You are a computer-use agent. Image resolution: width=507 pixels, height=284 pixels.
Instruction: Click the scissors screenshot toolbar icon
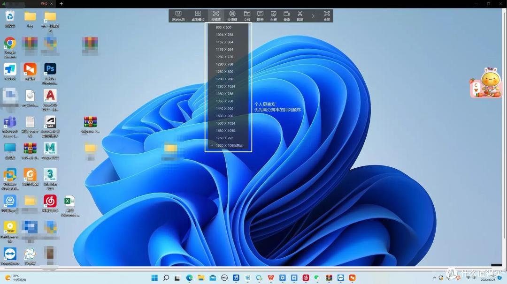coord(300,15)
